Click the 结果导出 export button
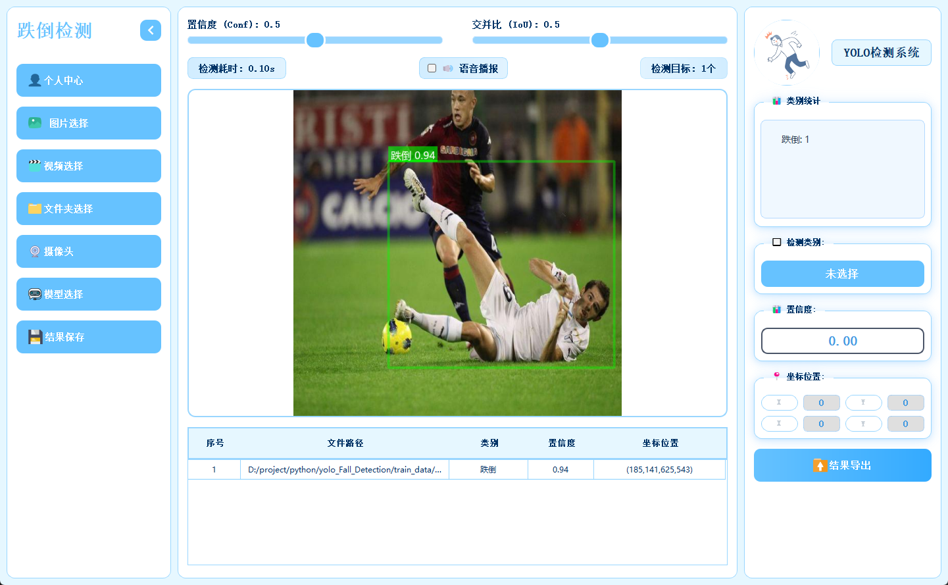 843,465
